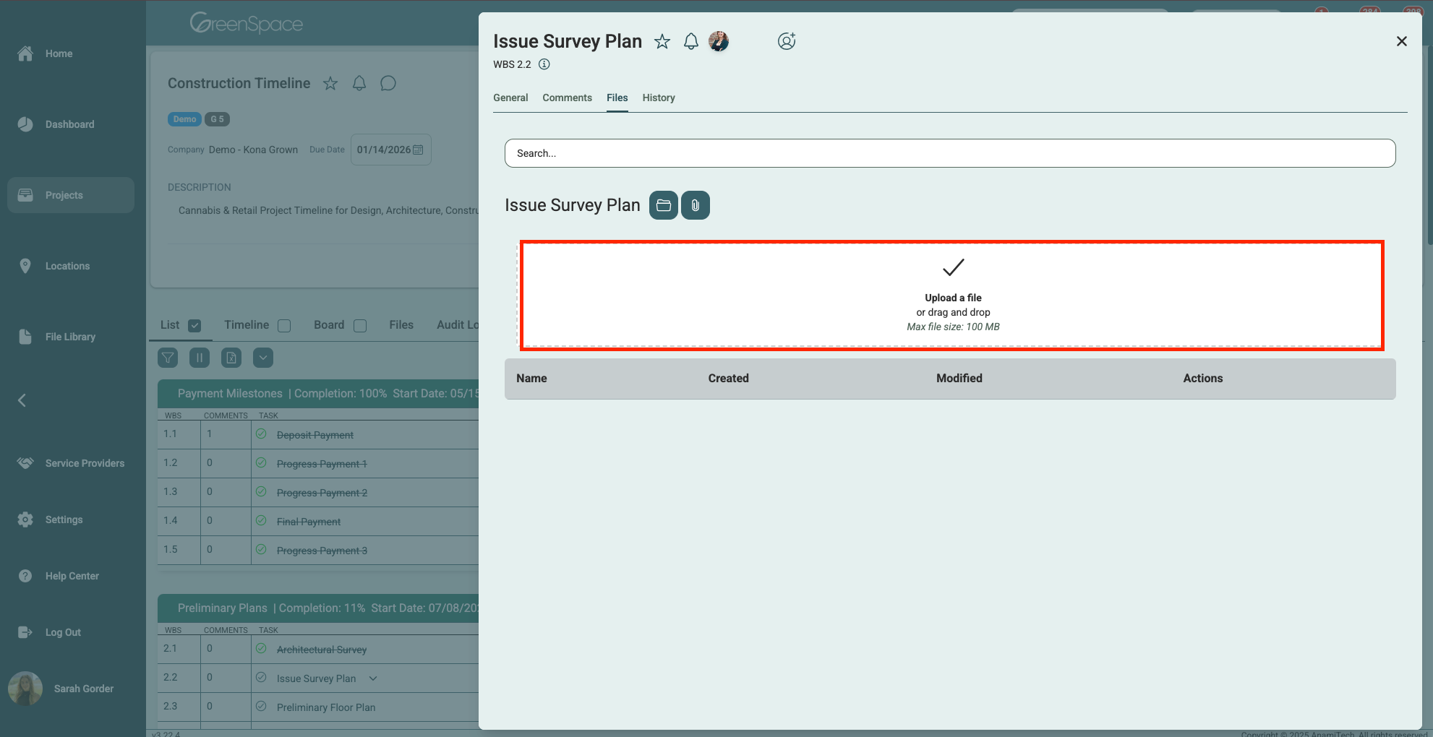Collapse the Preliminary Plans group header

318,608
